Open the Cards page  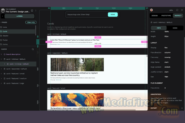(17, 32)
